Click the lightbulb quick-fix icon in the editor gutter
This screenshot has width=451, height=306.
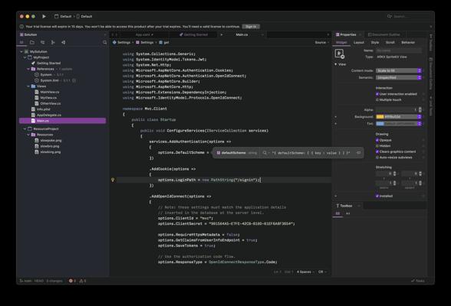pyautogui.click(x=113, y=180)
